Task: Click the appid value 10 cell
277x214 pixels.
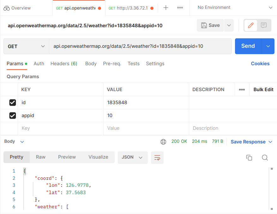Action: point(146,116)
